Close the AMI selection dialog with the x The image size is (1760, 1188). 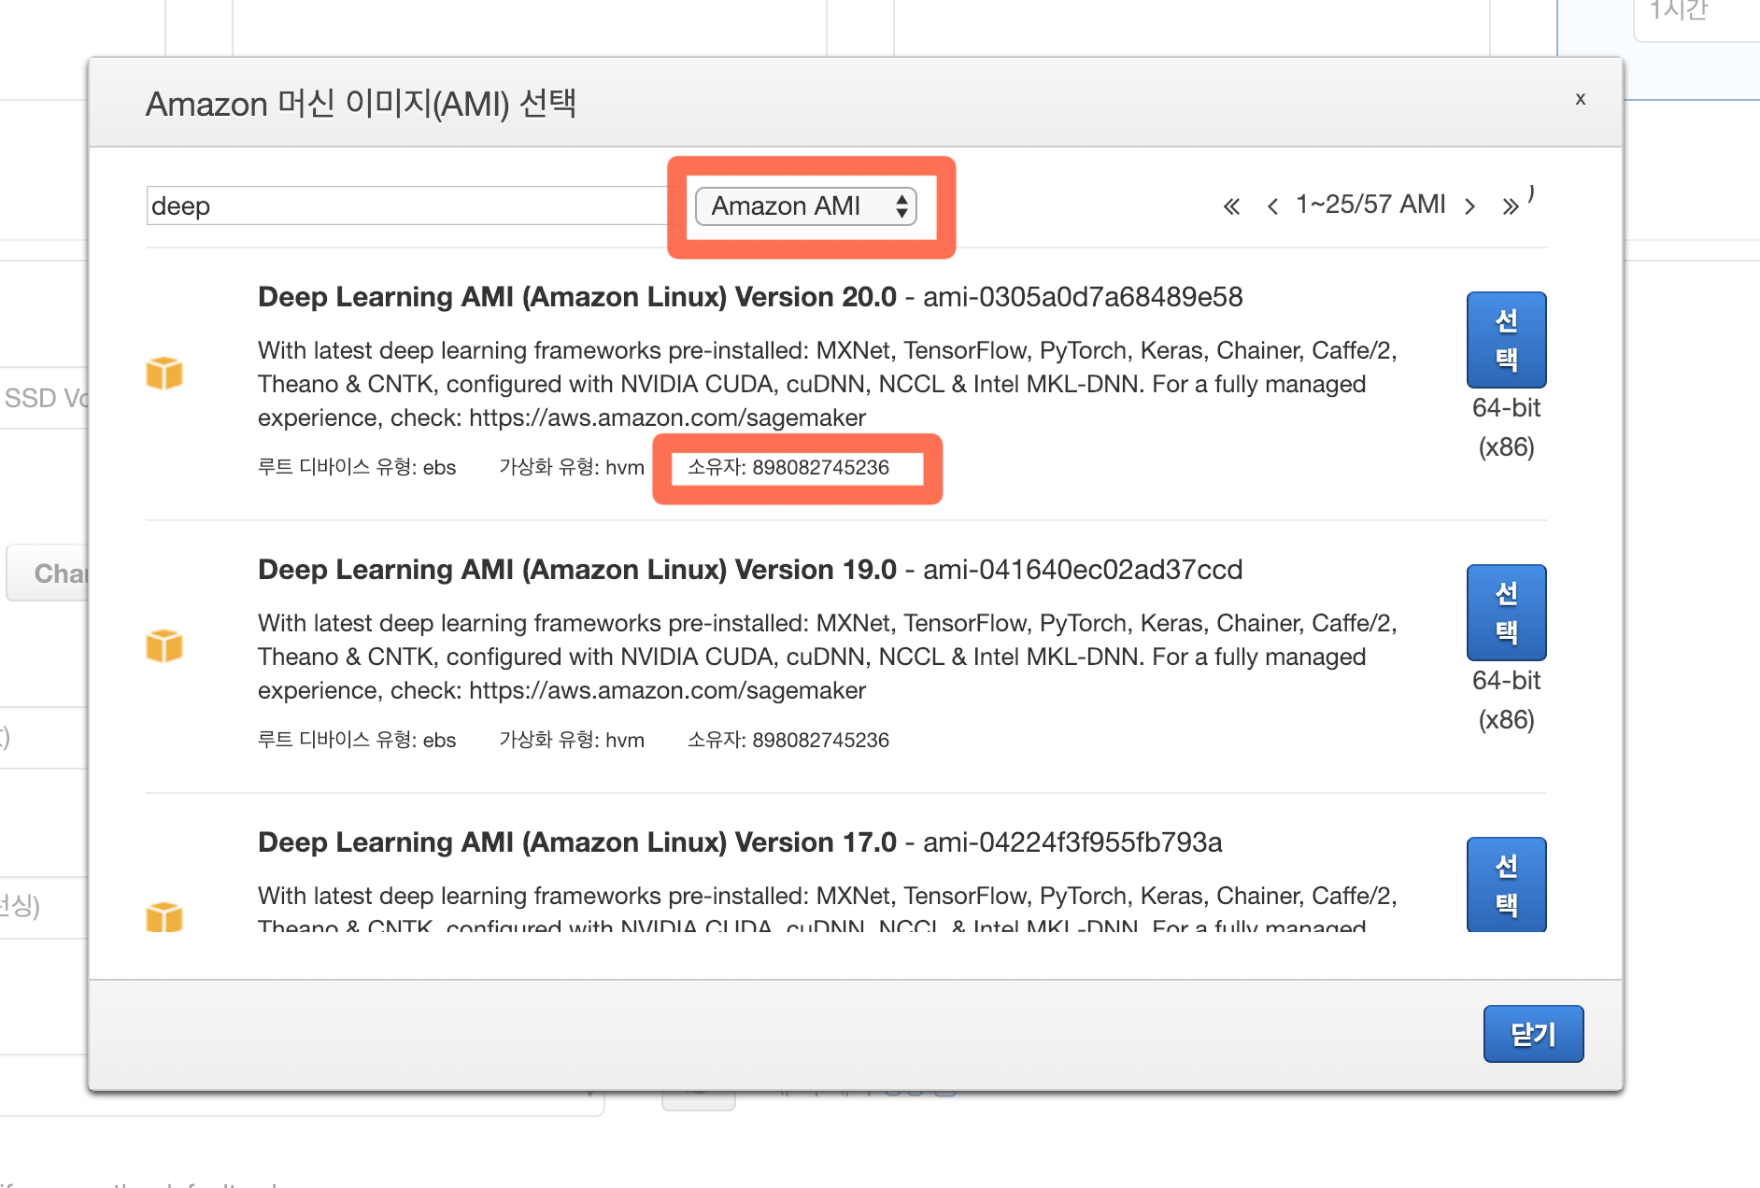1581,98
